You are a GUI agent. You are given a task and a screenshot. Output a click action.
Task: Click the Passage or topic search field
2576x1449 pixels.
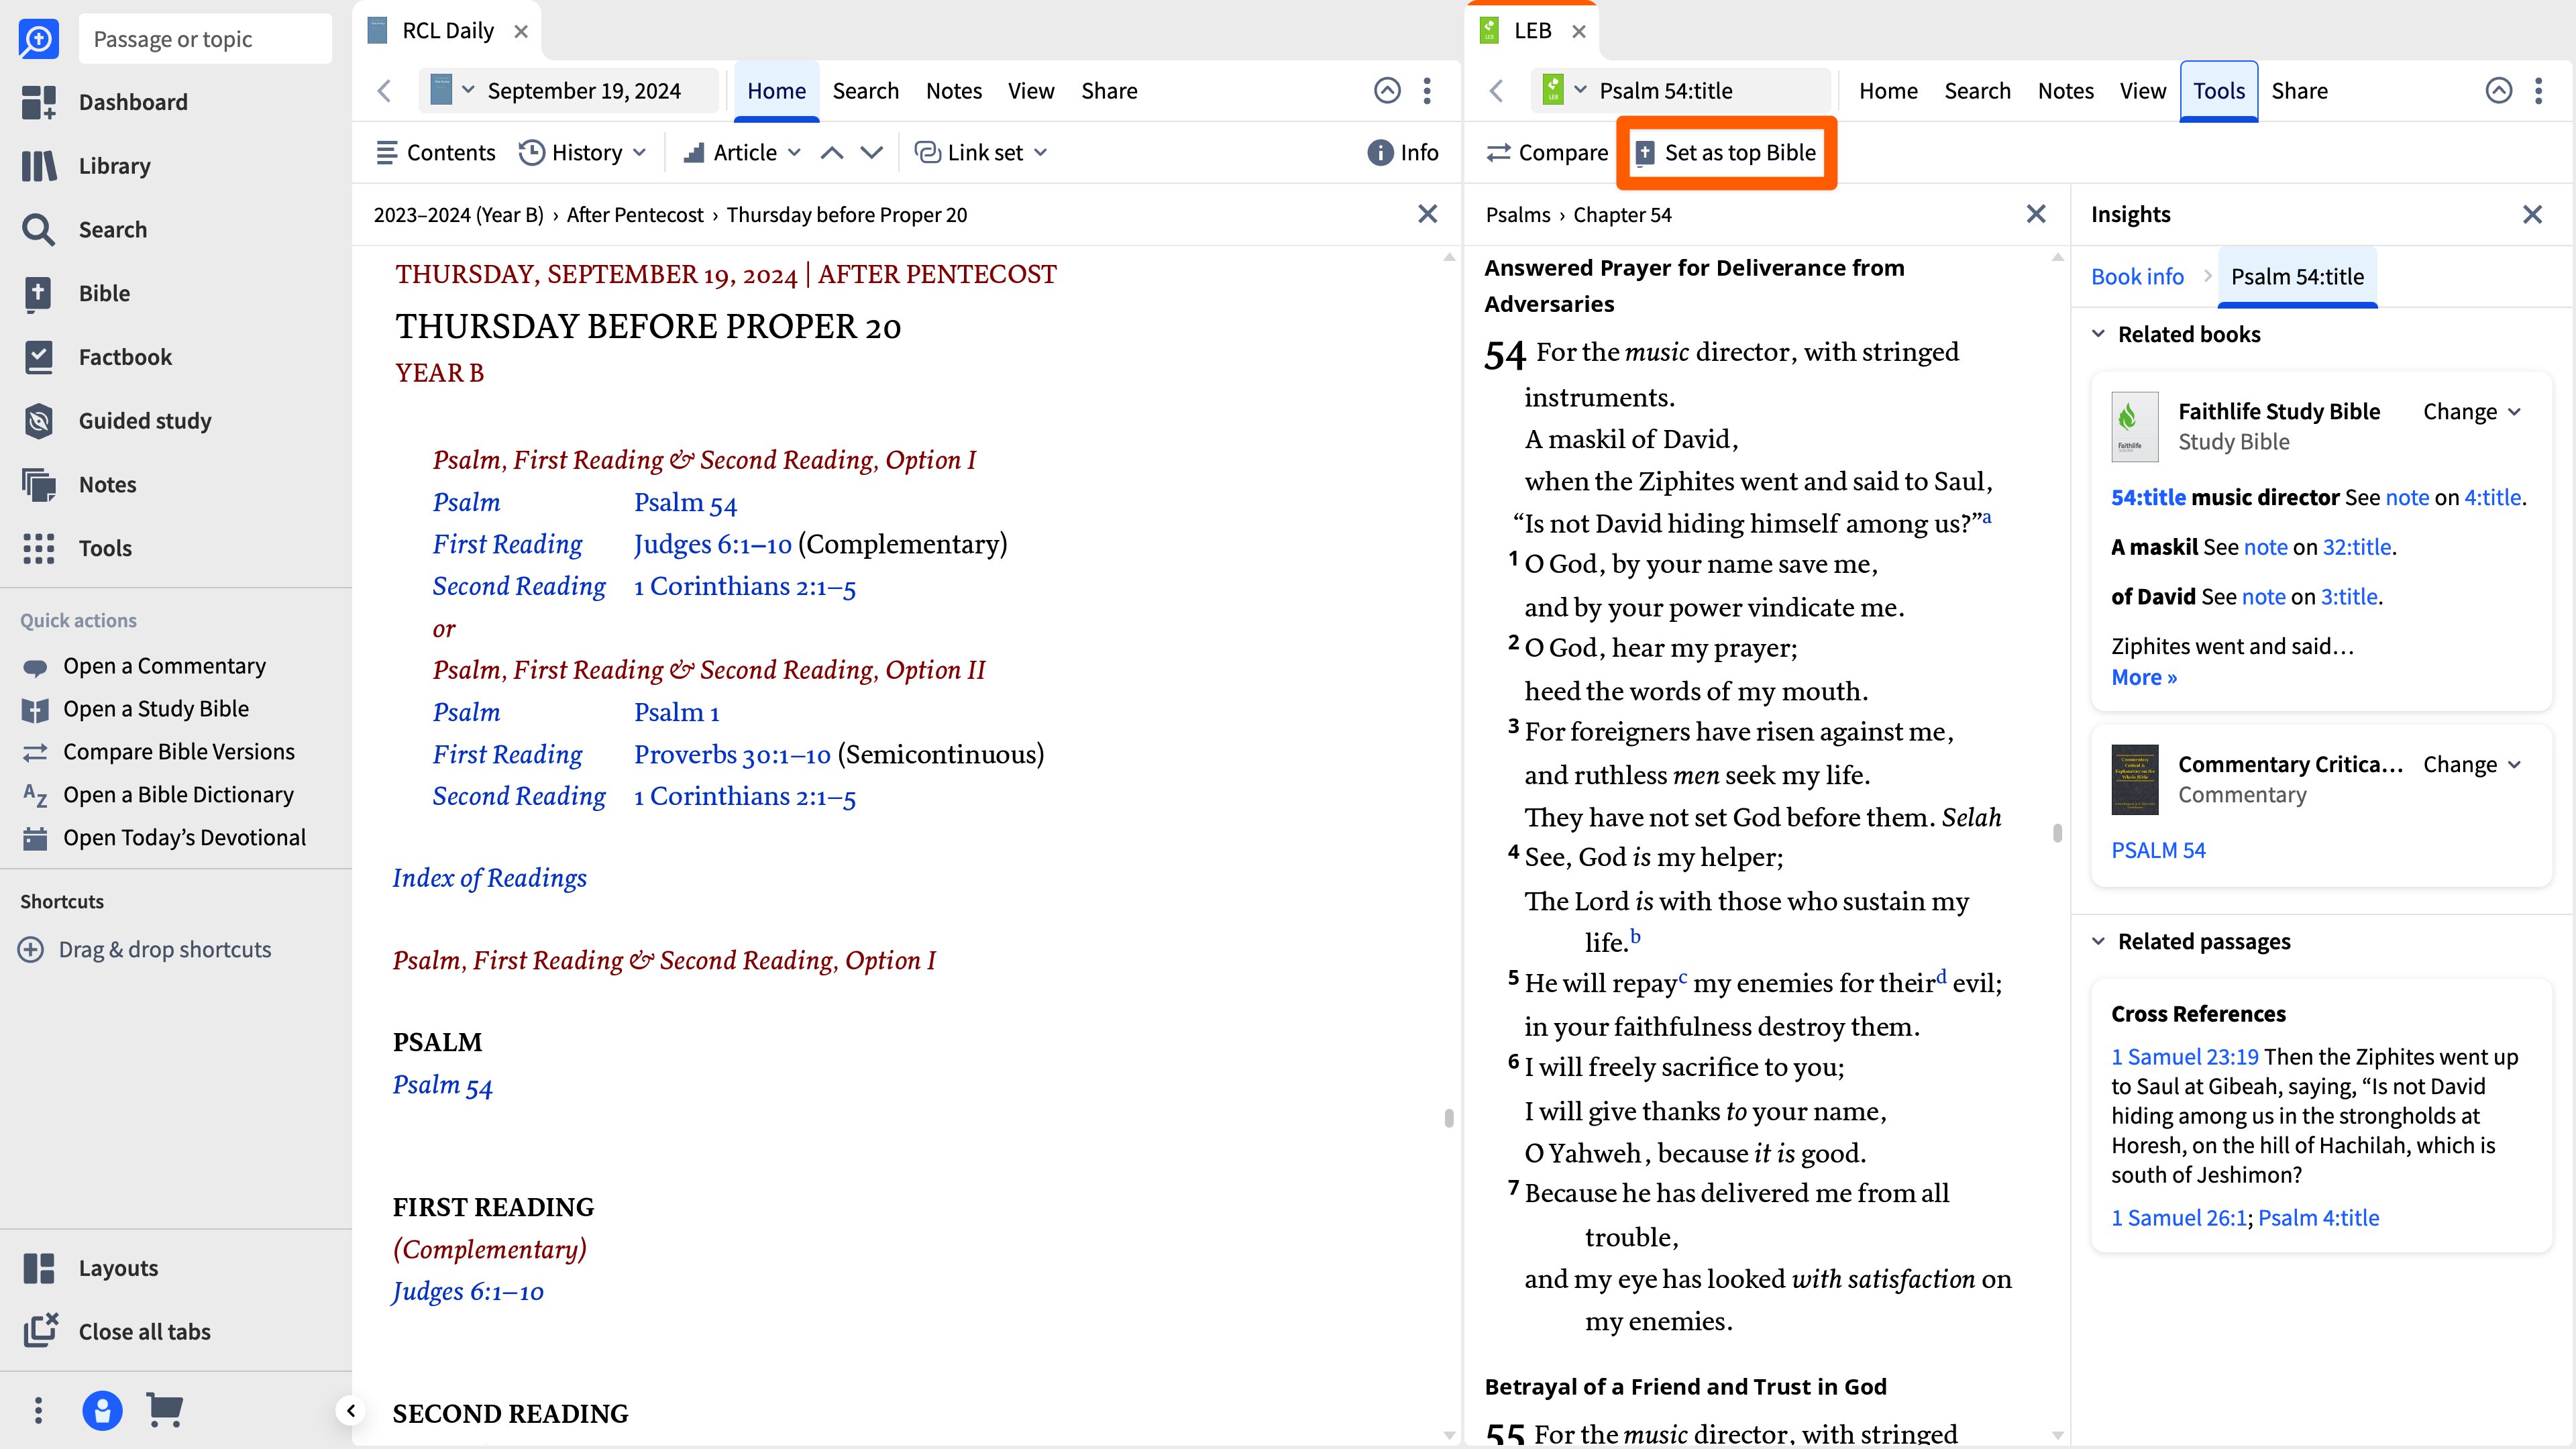click(205, 39)
